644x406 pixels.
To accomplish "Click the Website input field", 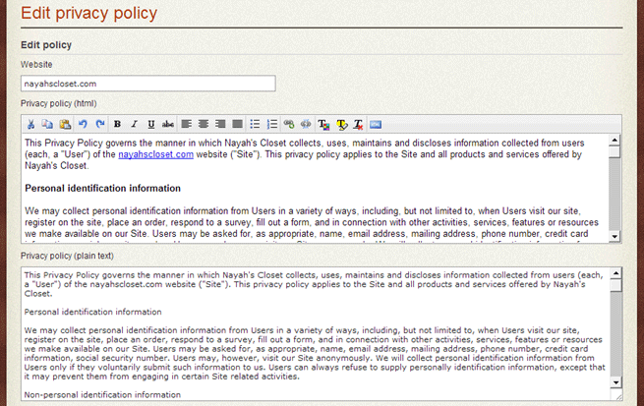I will 148,84.
